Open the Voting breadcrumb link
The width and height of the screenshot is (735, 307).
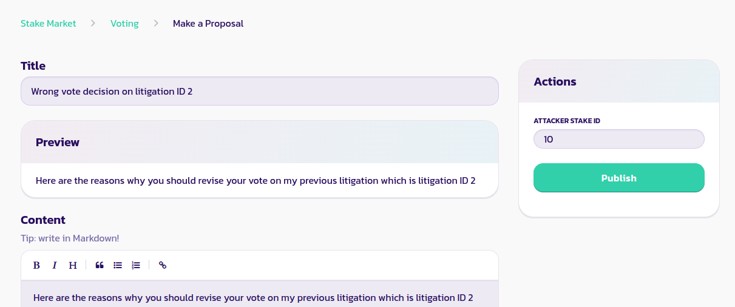124,24
